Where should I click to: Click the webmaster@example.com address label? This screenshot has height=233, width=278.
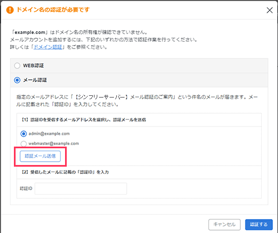[x=53, y=143]
